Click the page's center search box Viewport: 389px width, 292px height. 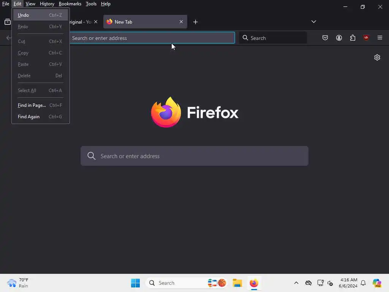(x=194, y=156)
